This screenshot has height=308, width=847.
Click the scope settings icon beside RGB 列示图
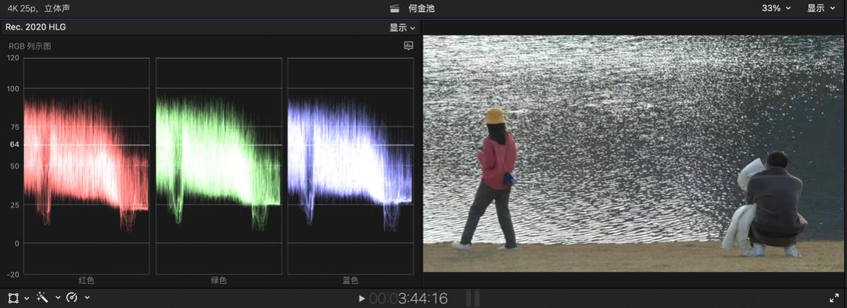tap(408, 46)
